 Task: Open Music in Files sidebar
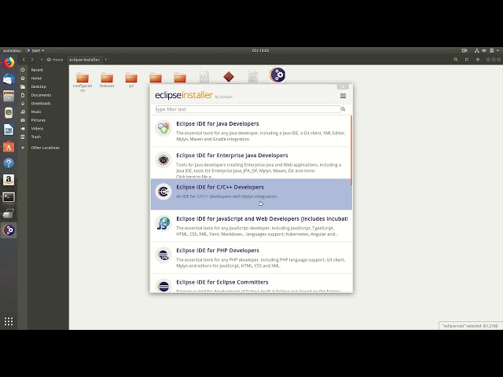tap(36, 112)
